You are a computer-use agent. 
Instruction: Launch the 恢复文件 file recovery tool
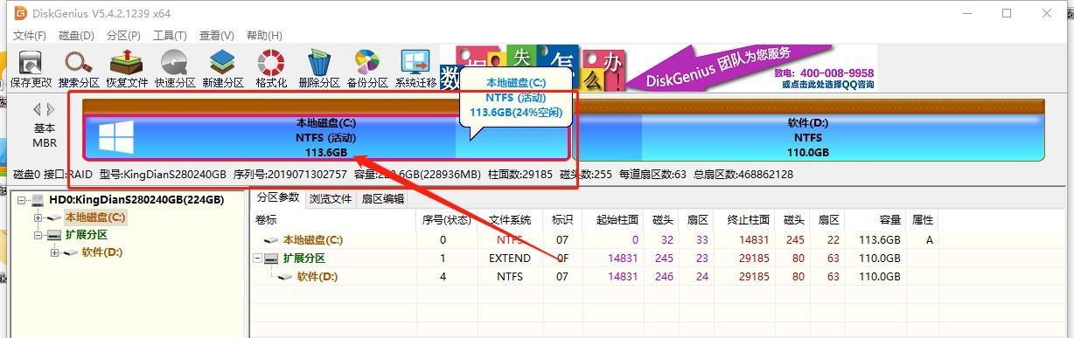pos(127,68)
